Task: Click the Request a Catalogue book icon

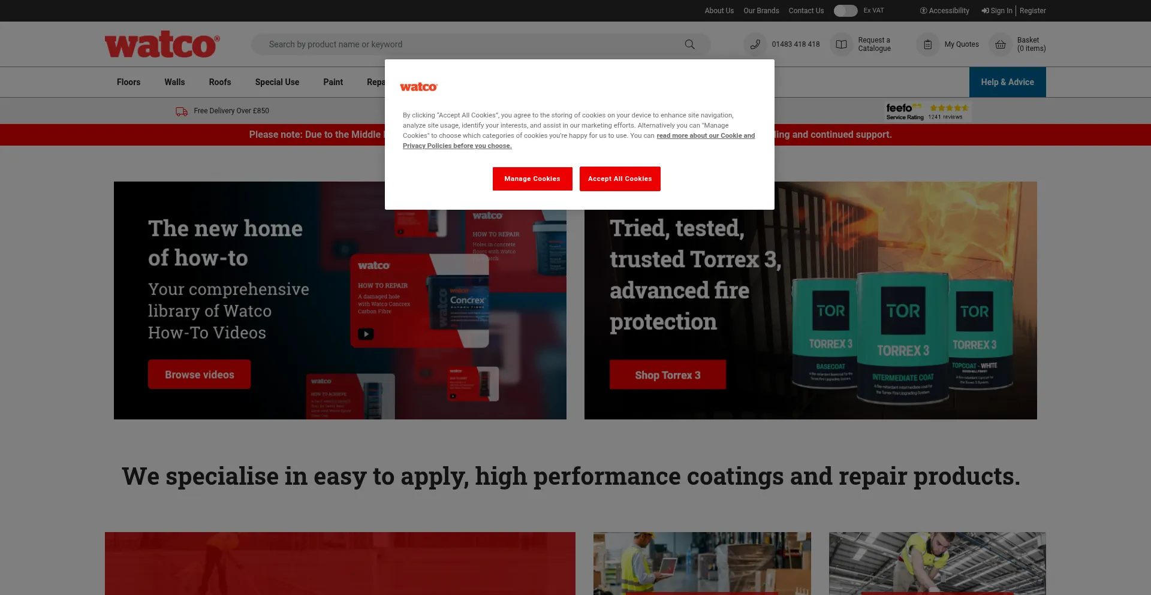Action: click(842, 44)
